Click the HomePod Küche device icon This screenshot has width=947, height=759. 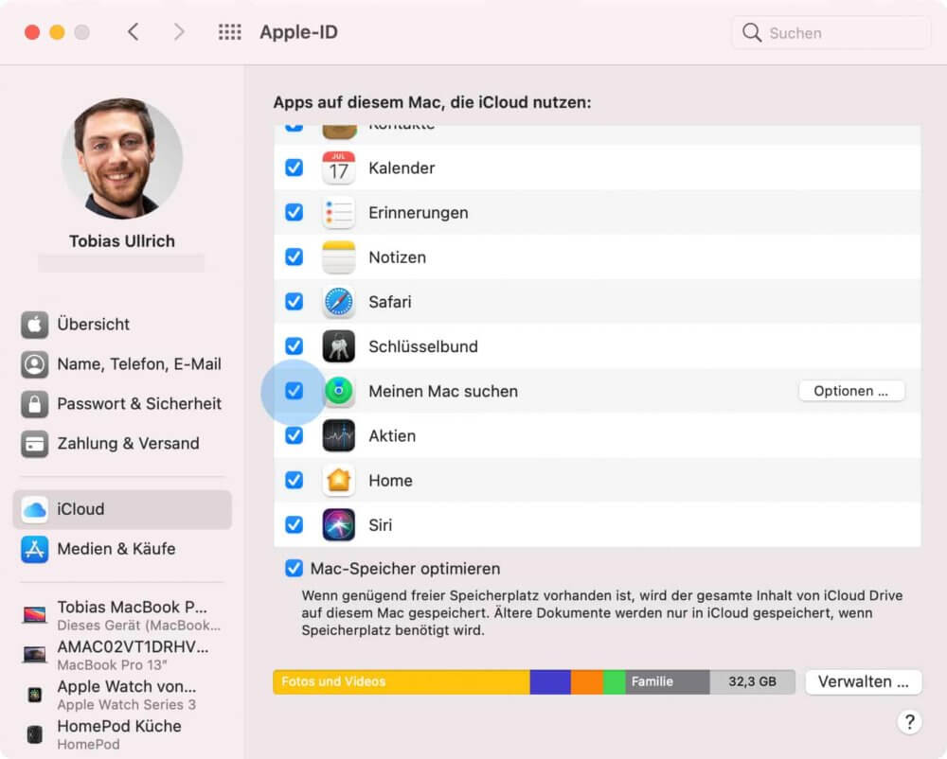[x=34, y=734]
